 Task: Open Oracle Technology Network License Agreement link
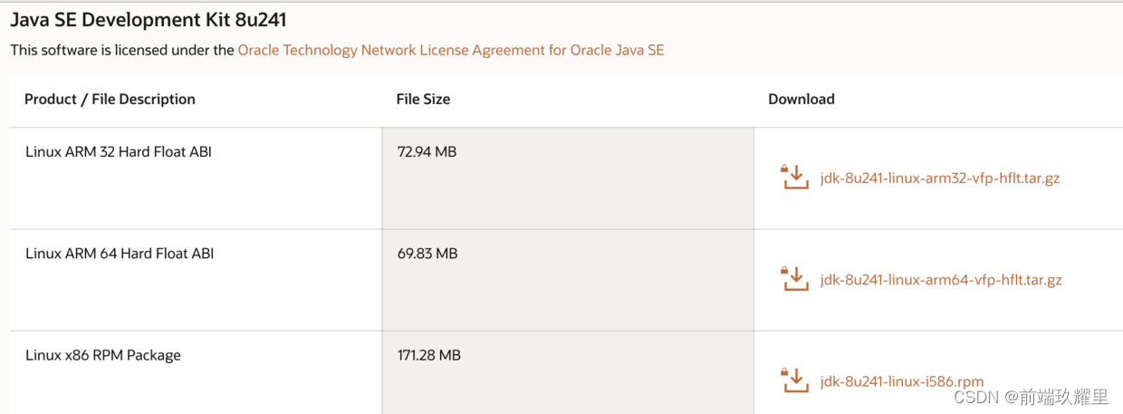450,50
